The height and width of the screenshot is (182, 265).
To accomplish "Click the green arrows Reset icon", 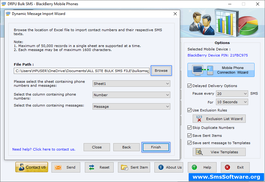I will 91,167.
